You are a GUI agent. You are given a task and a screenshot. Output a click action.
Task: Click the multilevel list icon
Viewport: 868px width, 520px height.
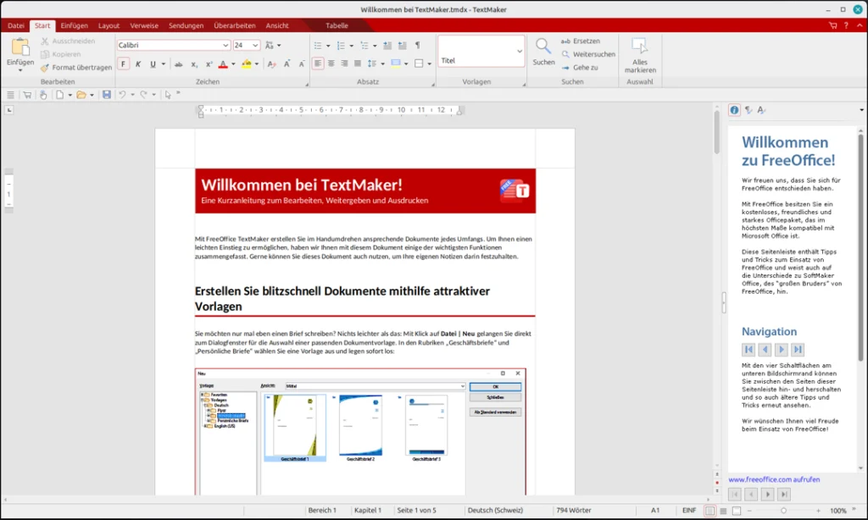364,46
